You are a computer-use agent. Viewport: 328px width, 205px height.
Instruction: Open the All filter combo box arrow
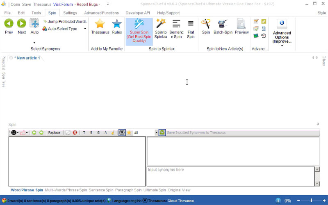click(x=156, y=132)
